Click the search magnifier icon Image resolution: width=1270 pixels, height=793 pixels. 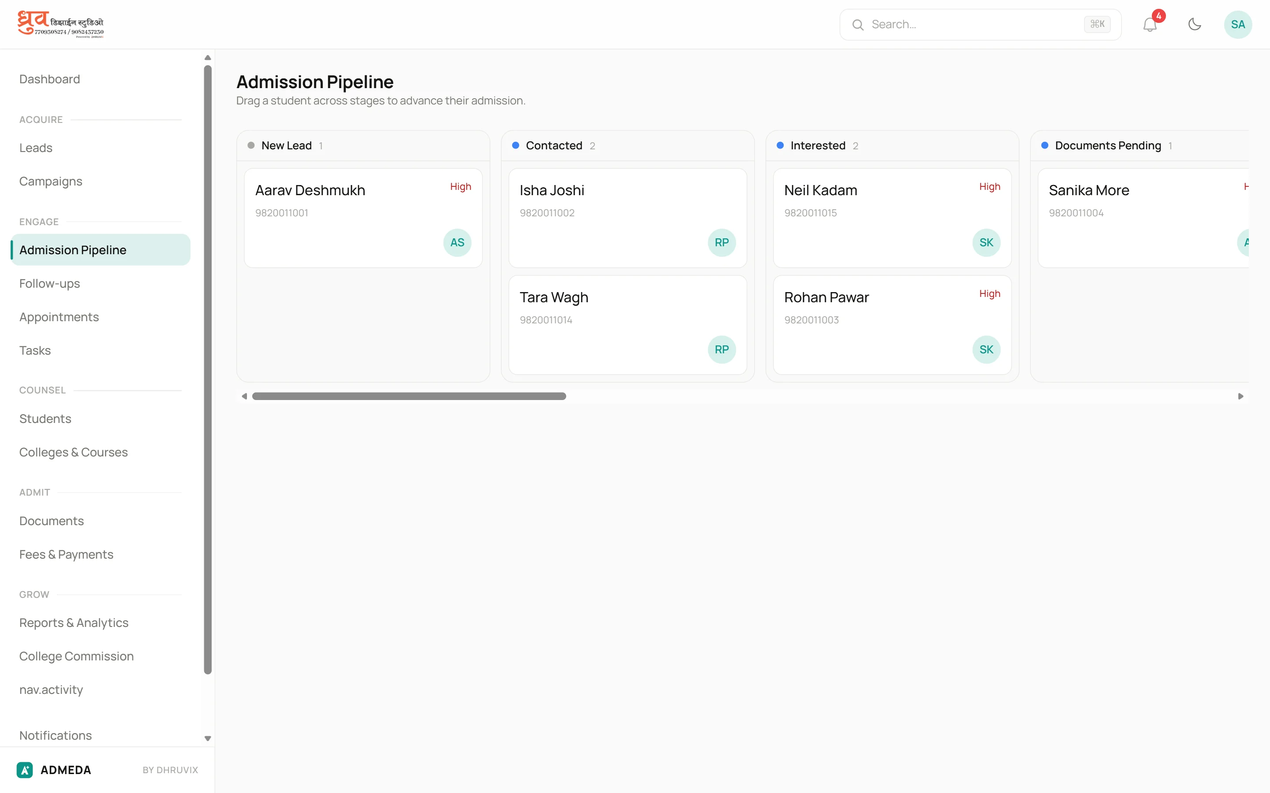click(858, 25)
